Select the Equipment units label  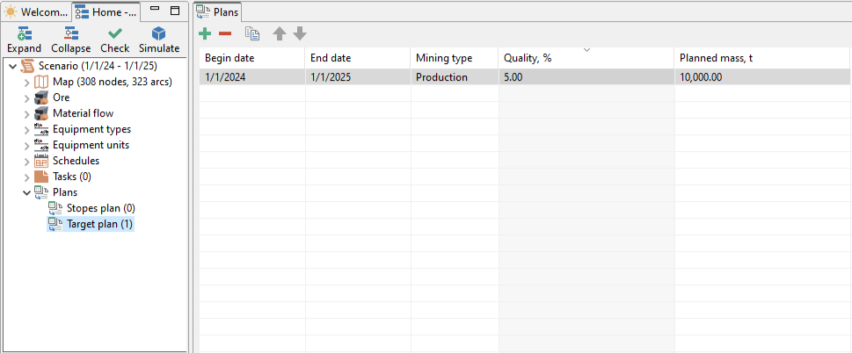tap(91, 145)
